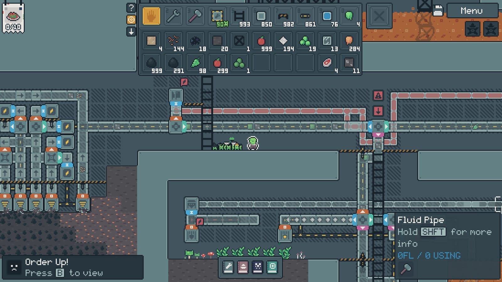The height and width of the screenshot is (282, 502).
Task: Expand the order ticket showing 0/10
Action: point(13,18)
